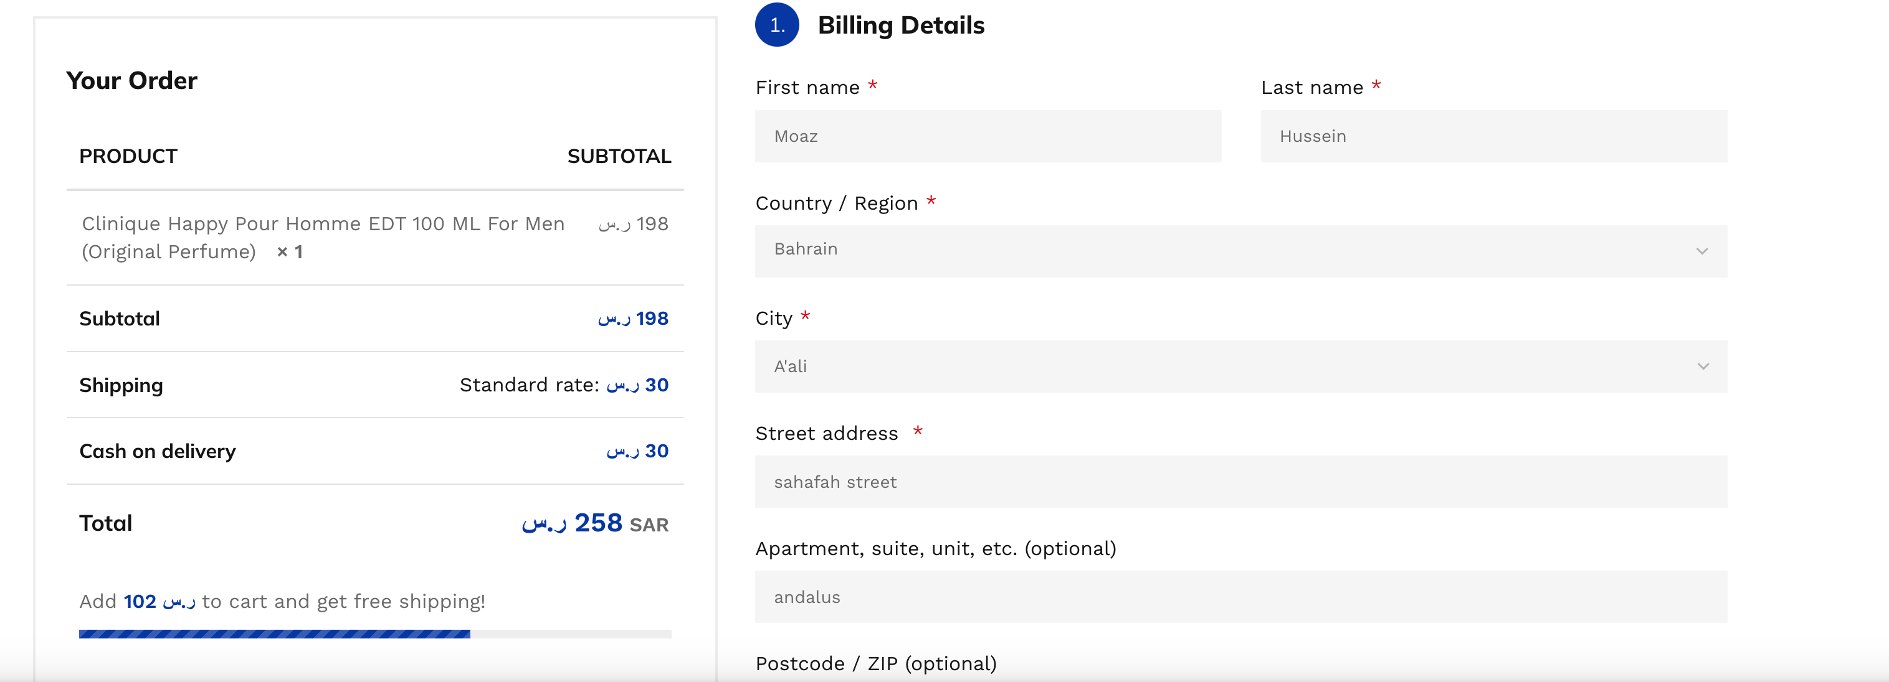Click the First name label
1889x682 pixels.
(x=807, y=87)
